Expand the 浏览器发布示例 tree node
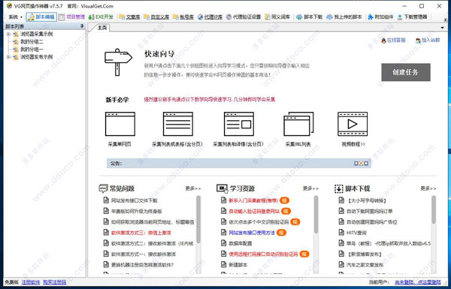 [8, 57]
